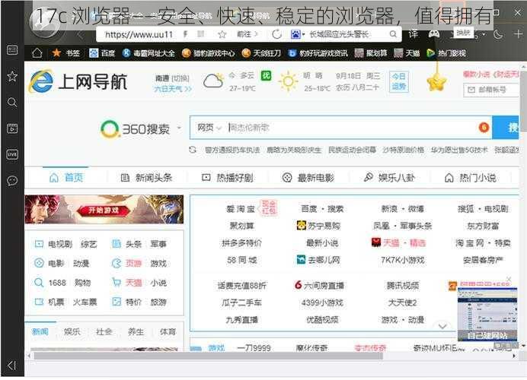
Task: Open the search engine paw icon dropdown
Action: coord(298,34)
